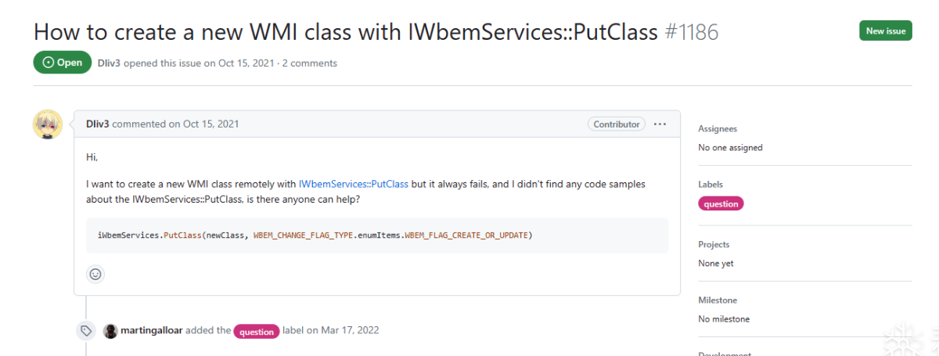Viewport: 939px width, 356px height.
Task: Click the Contributor badge
Action: point(616,124)
